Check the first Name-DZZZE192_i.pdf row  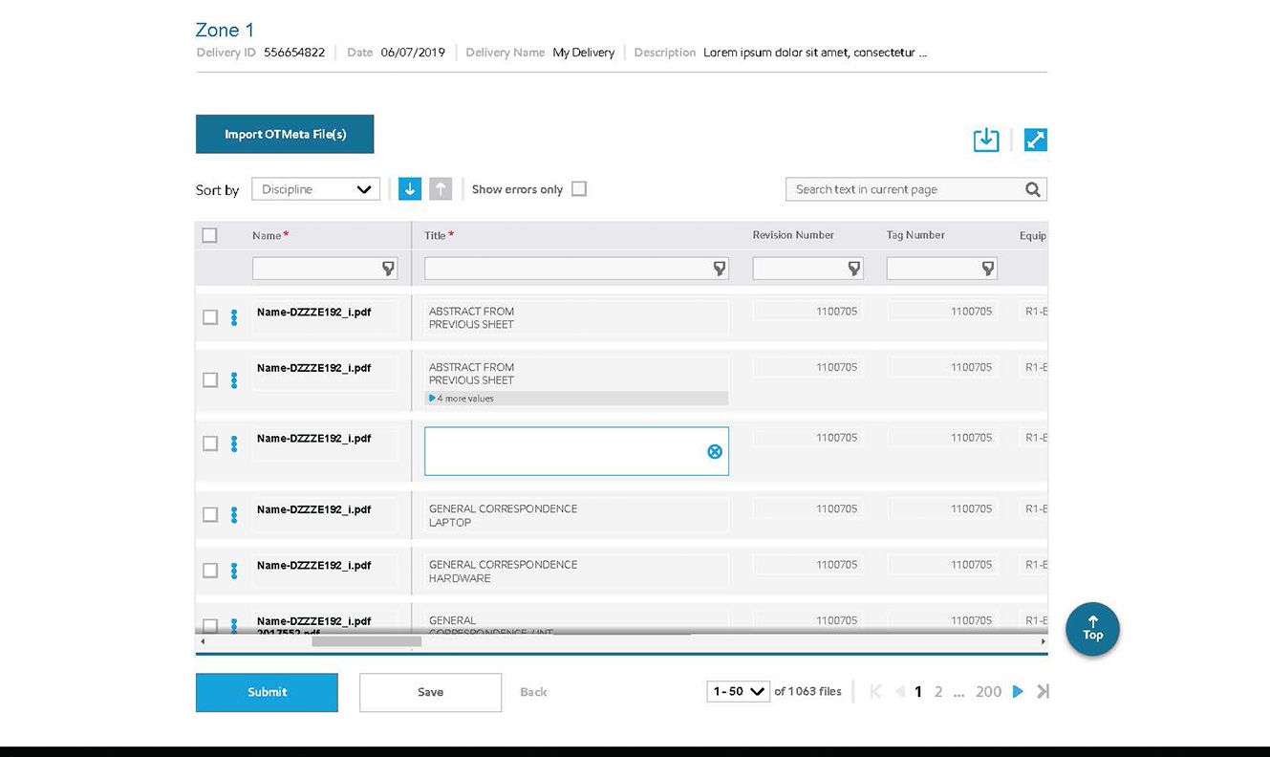coord(209,316)
